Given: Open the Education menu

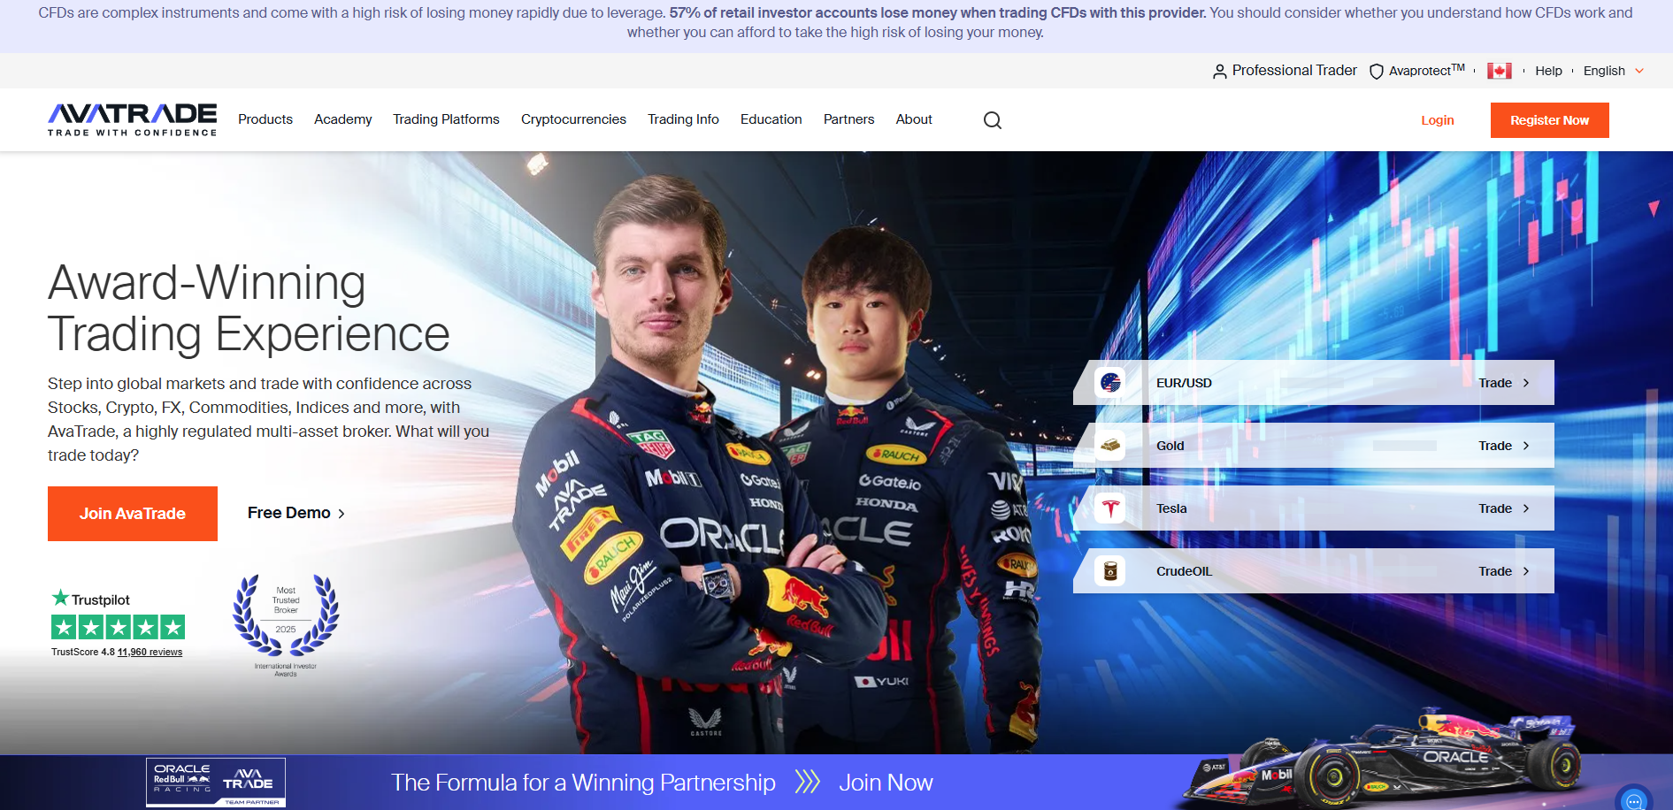Looking at the screenshot, I should click(771, 119).
